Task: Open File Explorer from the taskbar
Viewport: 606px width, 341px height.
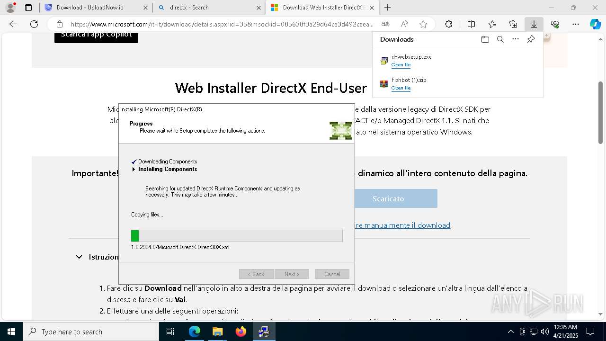Action: click(218, 332)
